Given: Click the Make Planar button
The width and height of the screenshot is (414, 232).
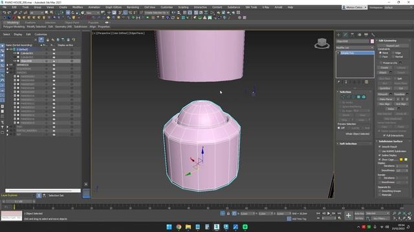Looking at the screenshot, I should pyautogui.click(x=386, y=99).
